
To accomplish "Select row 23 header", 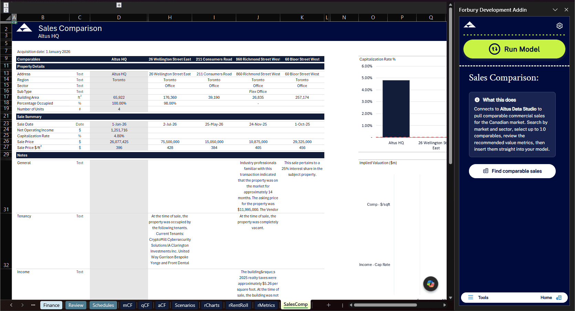I will (x=6, y=124).
